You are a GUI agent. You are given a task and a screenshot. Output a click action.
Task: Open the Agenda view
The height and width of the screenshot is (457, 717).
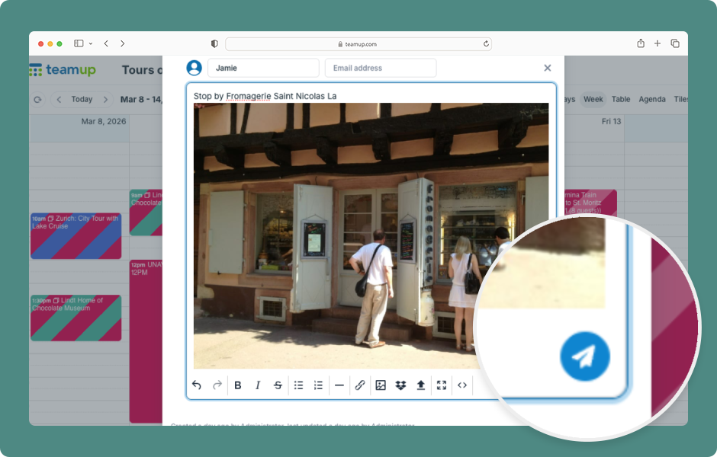pos(652,99)
